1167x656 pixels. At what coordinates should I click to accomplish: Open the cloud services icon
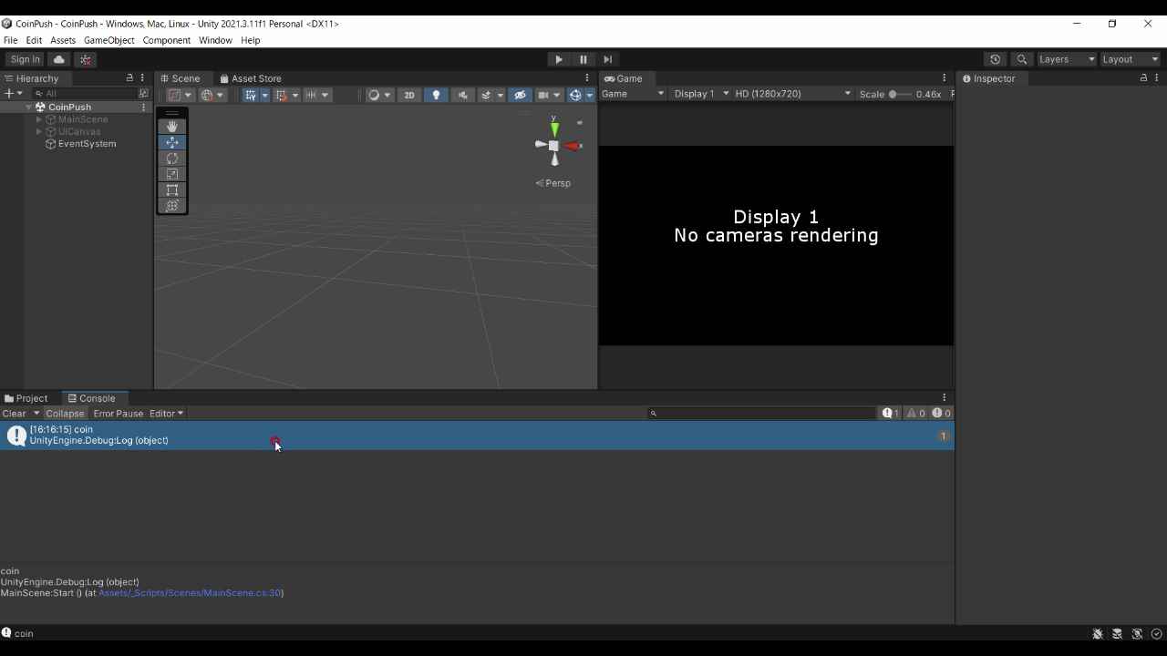click(x=59, y=59)
